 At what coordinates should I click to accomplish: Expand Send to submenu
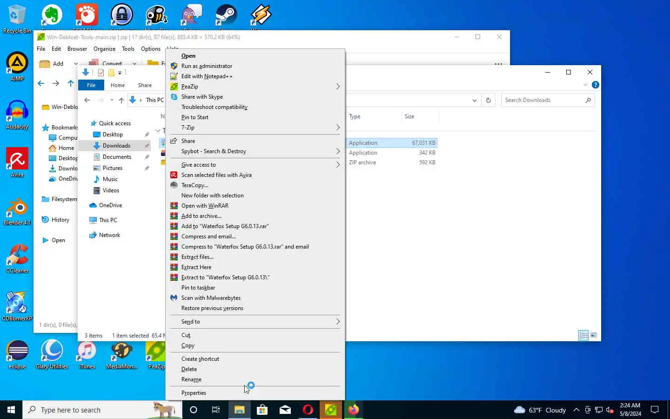338,322
